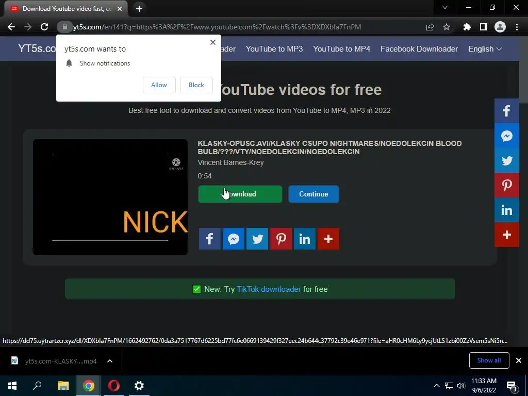Open YouTube to MP3 menu item
Screen dimensions: 528x396
pyautogui.click(x=274, y=49)
